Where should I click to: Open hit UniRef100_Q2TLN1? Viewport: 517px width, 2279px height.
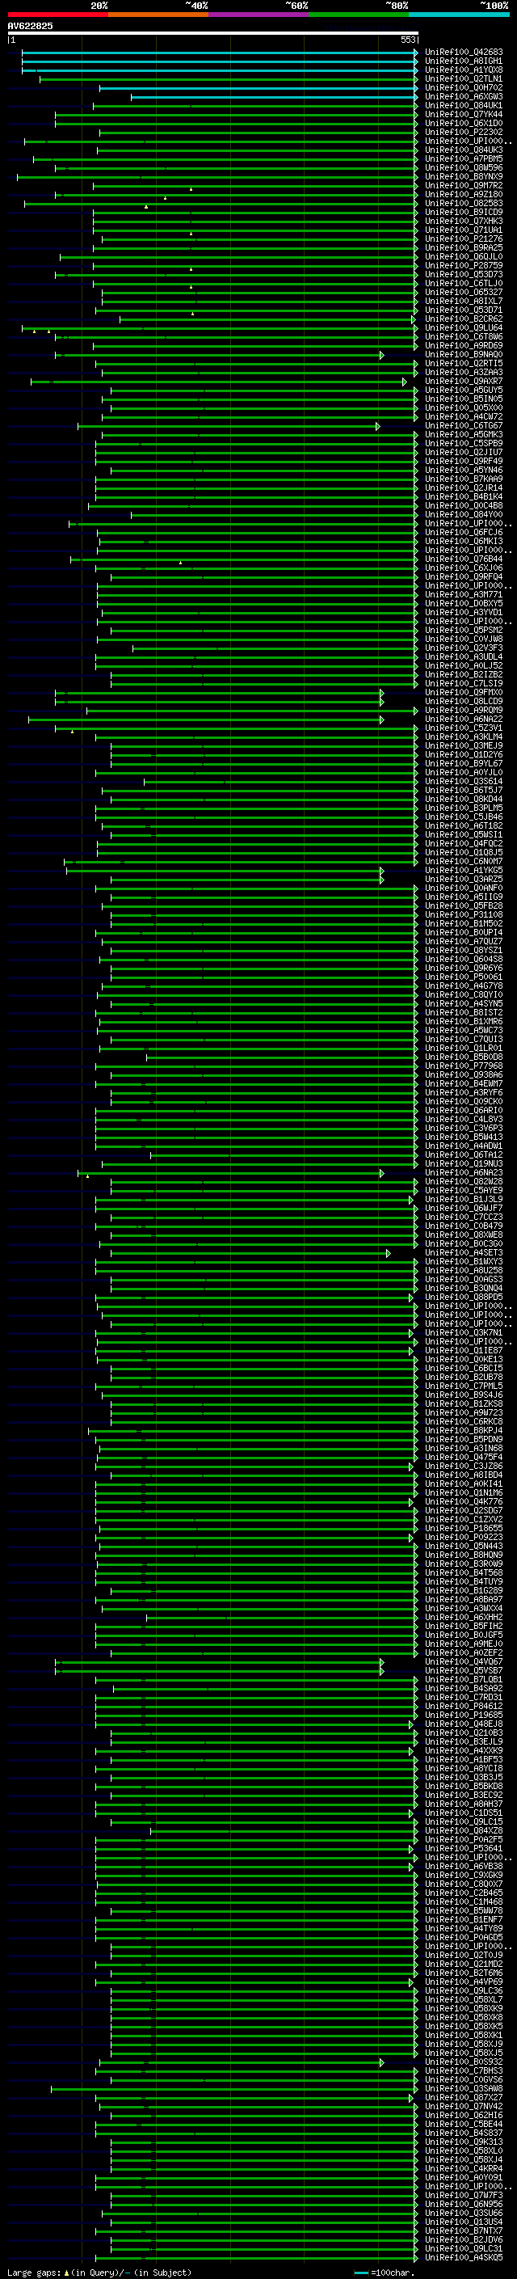[464, 78]
